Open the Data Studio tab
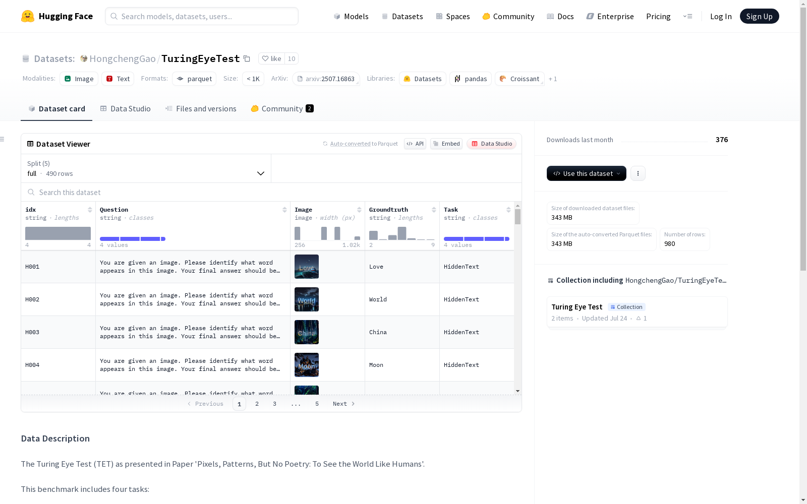The image size is (807, 504). point(125,109)
